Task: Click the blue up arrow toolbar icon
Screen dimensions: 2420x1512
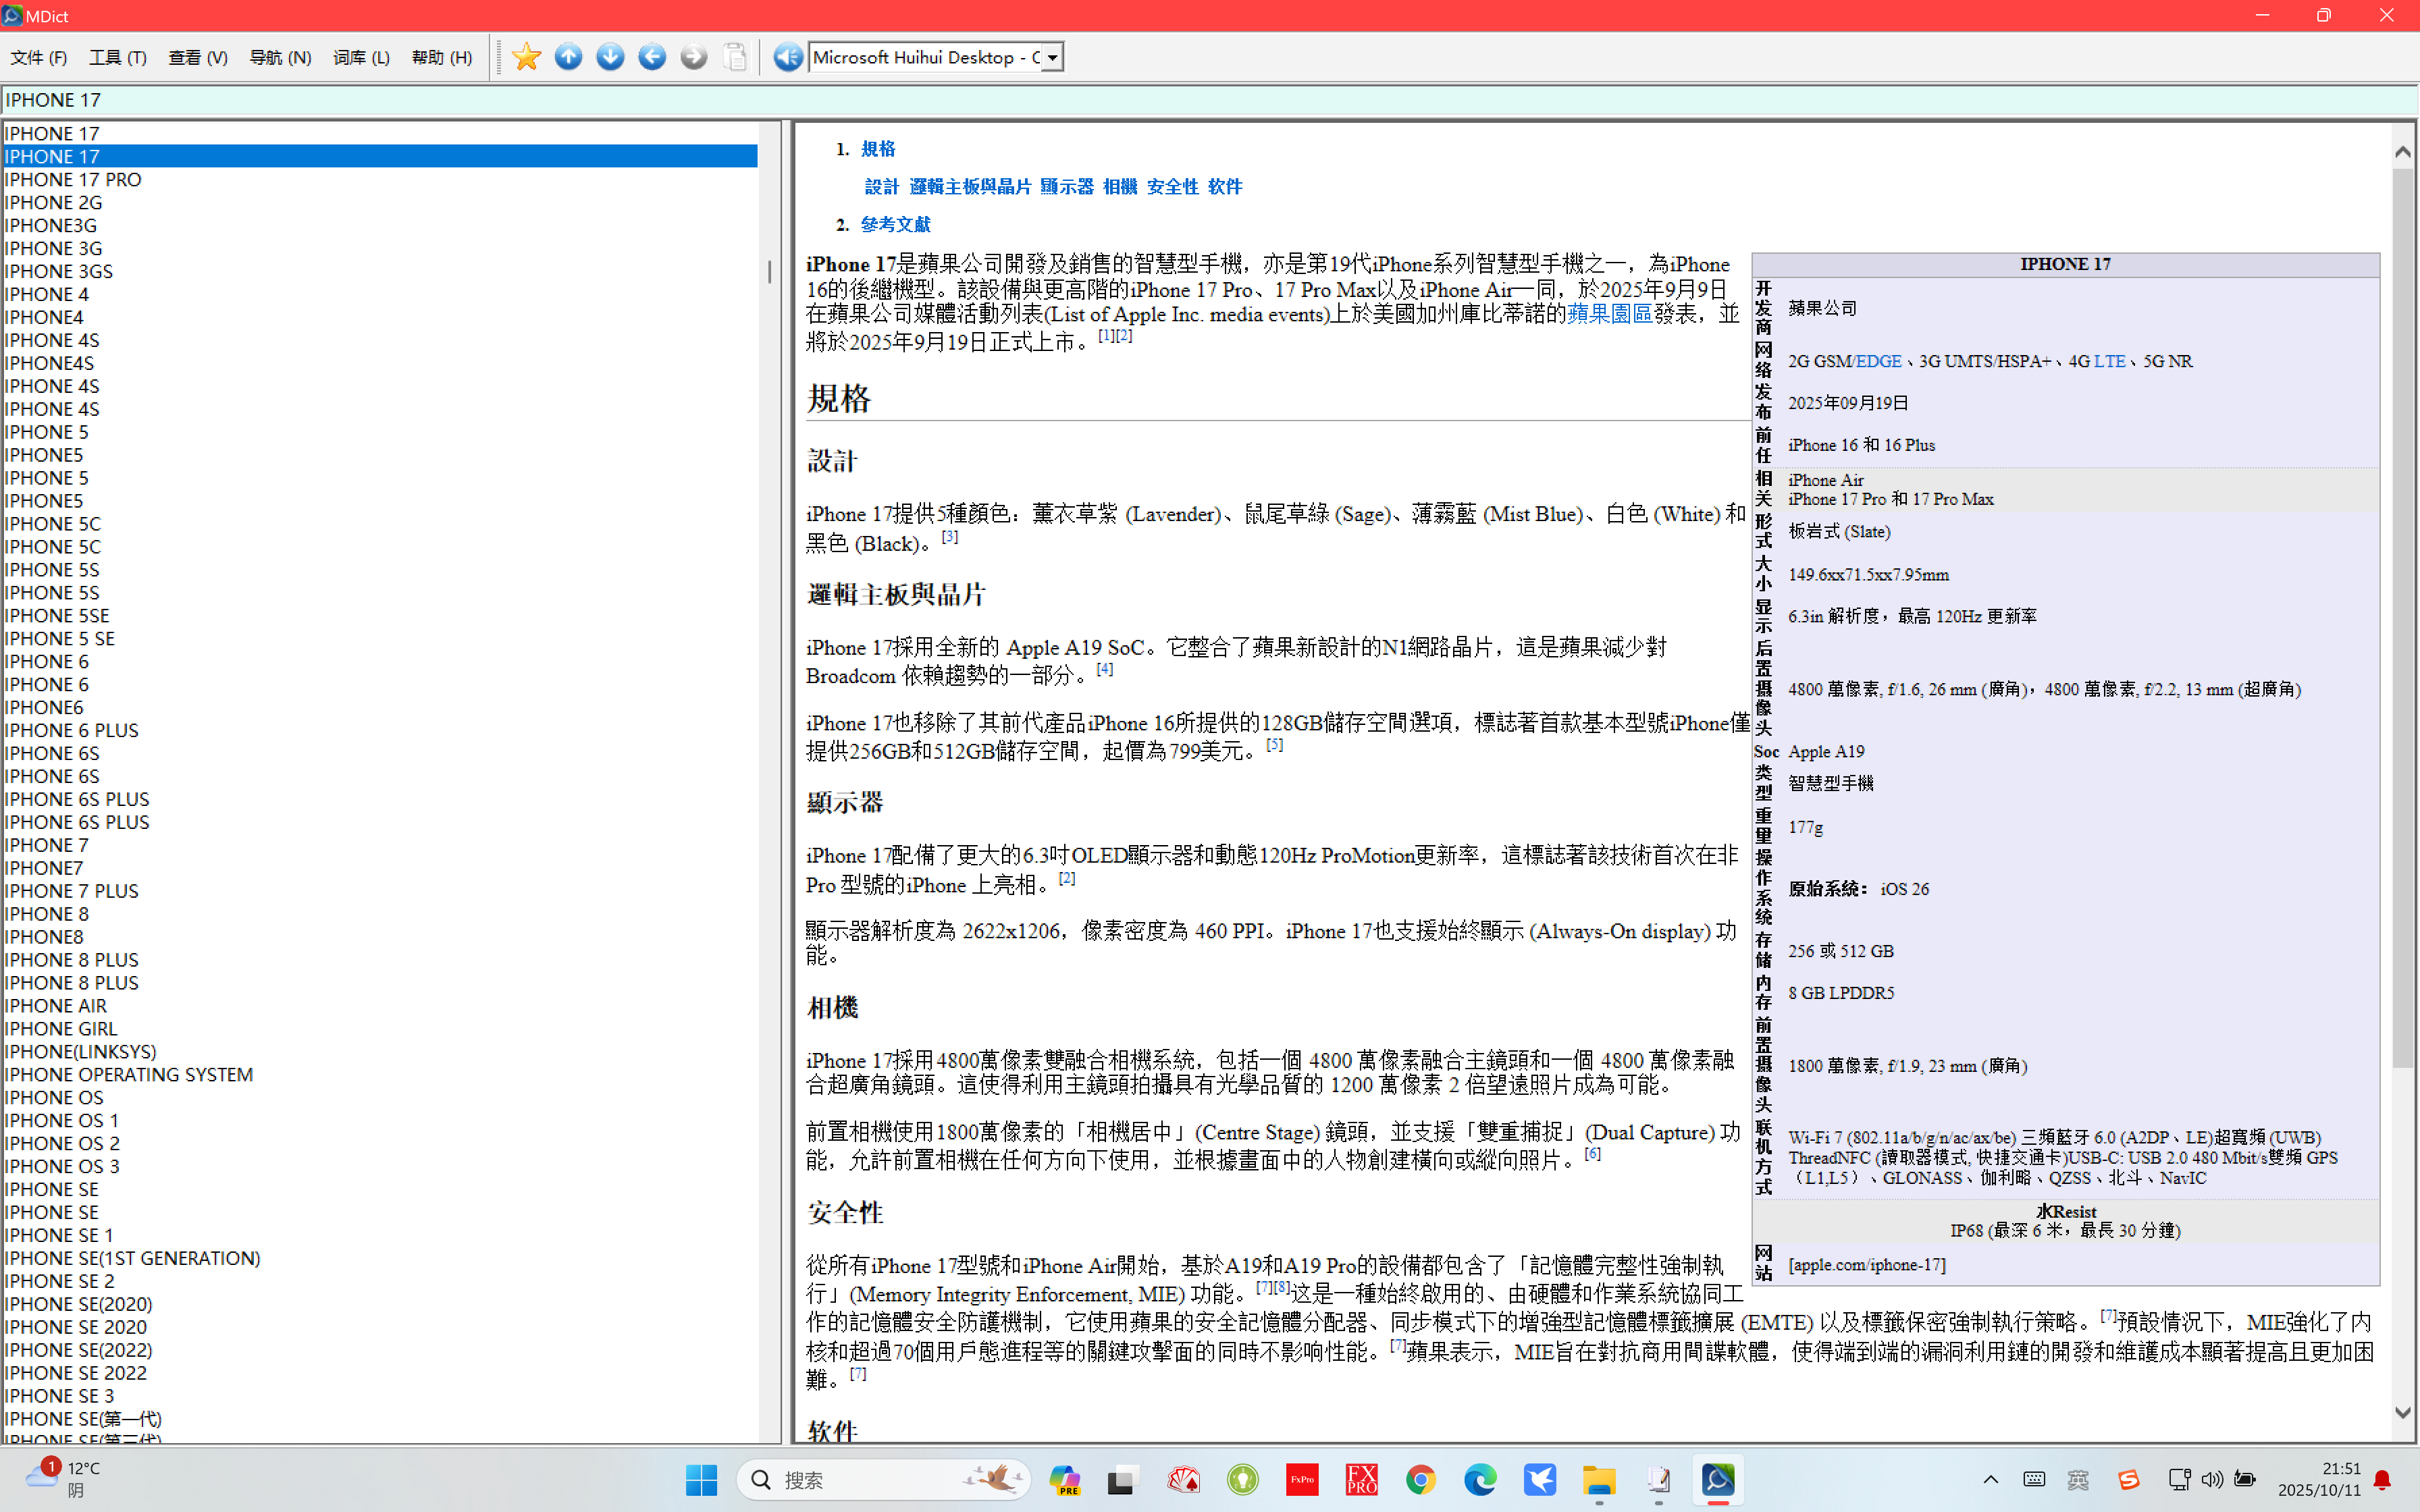Action: (568, 57)
